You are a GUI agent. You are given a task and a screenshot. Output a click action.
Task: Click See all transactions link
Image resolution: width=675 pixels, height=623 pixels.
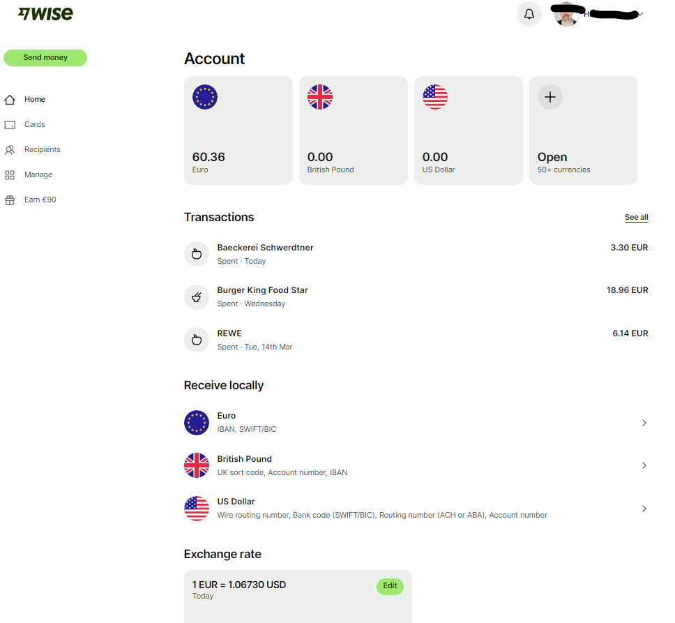coord(636,218)
